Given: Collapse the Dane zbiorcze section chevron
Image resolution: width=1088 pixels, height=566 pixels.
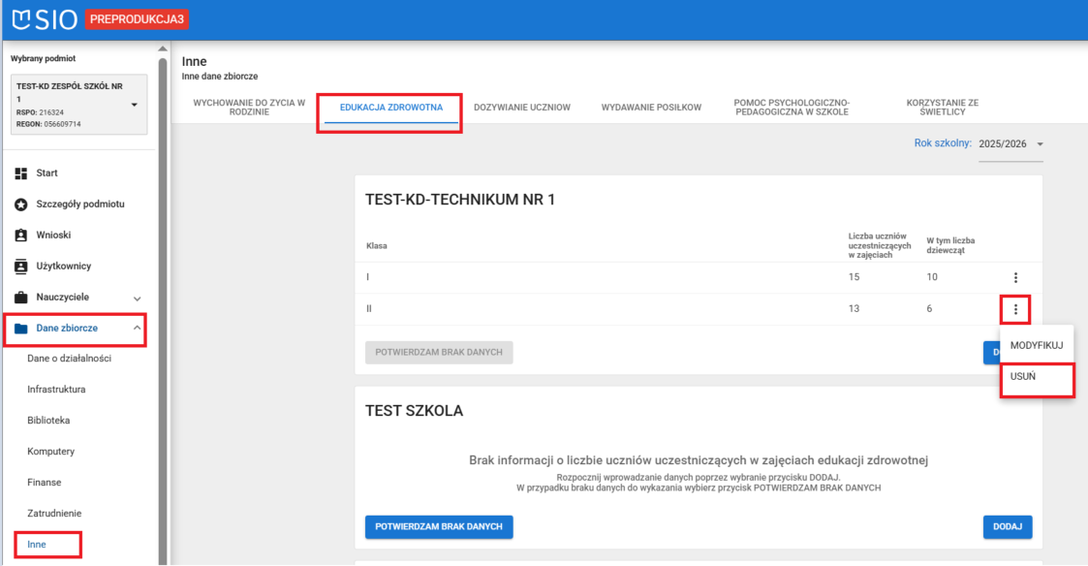Looking at the screenshot, I should tap(137, 329).
